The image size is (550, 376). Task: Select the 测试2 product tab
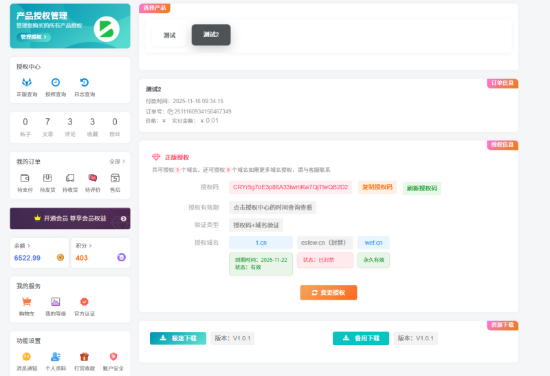[x=211, y=35]
